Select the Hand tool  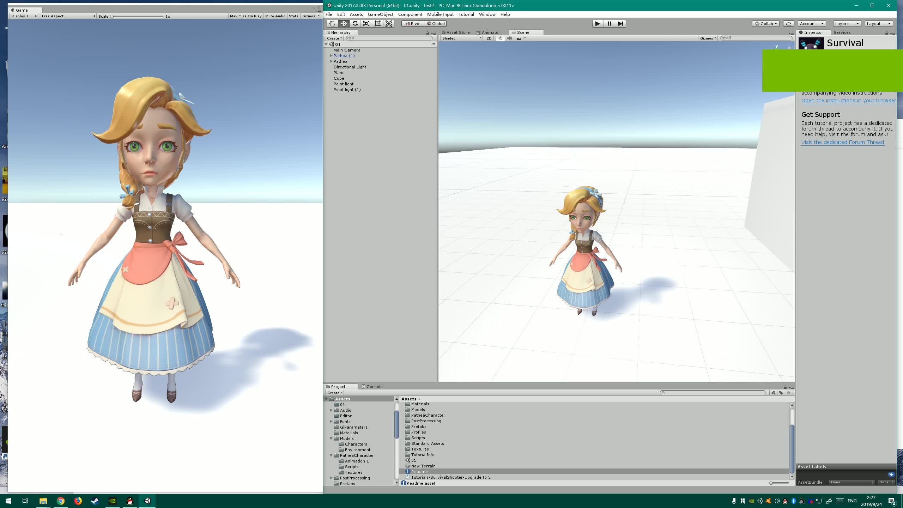[332, 24]
